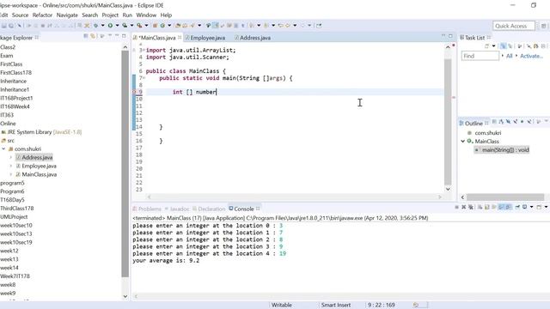The height and width of the screenshot is (309, 550).
Task: Run the program with green Run icon
Action: point(110,25)
